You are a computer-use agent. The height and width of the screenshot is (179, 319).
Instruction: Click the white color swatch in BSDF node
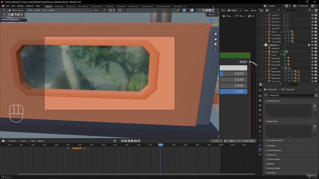coord(233,68)
